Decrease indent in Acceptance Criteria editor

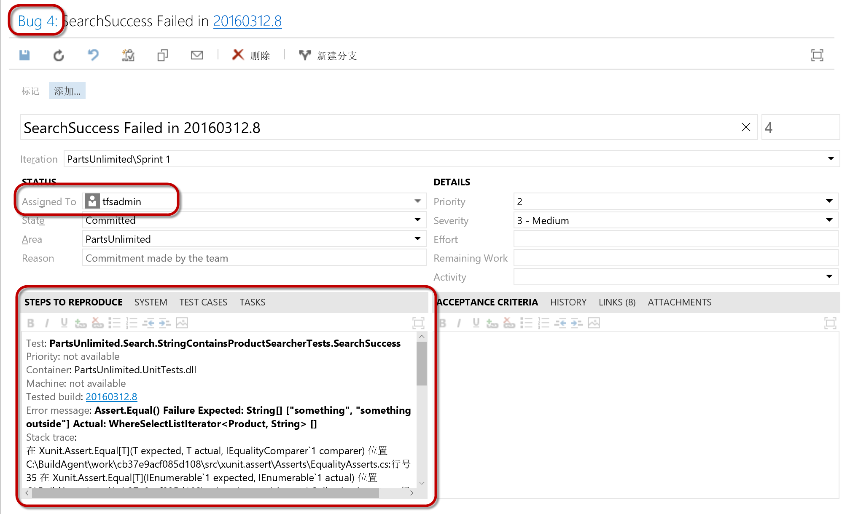560,323
